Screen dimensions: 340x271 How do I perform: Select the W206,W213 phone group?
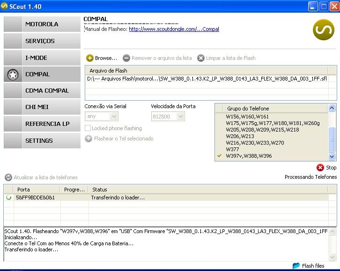[x=240, y=136]
